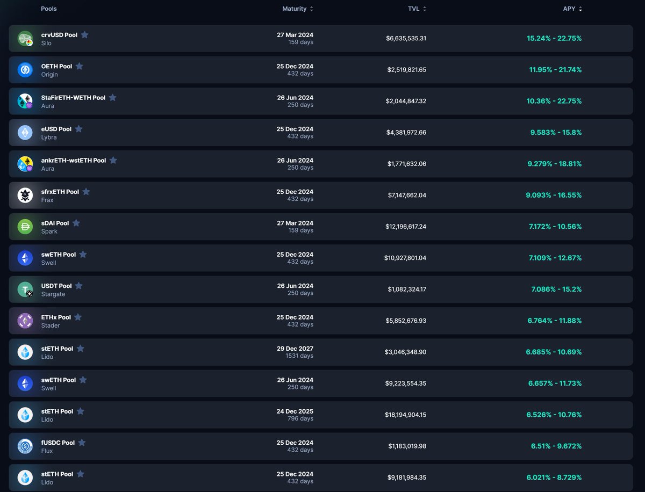Click the StaFirETH-WETH Pool token icon

click(x=25, y=101)
